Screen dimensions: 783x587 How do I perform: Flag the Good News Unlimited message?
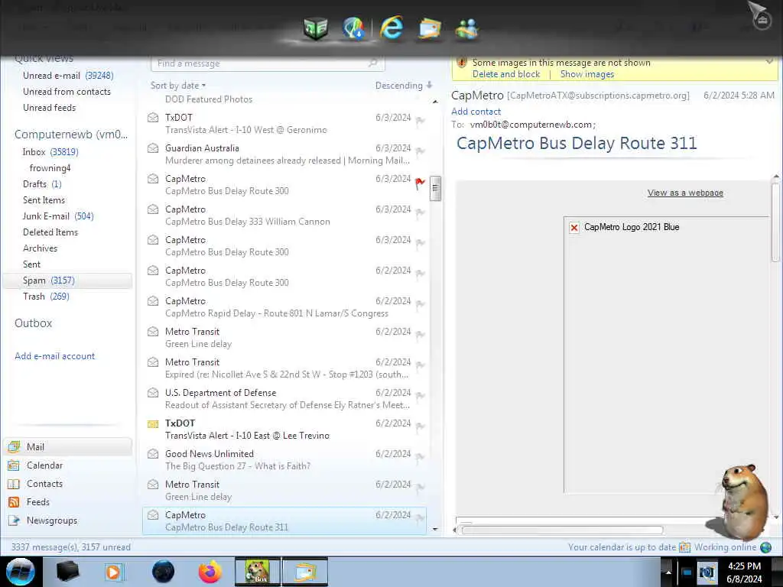coord(421,458)
